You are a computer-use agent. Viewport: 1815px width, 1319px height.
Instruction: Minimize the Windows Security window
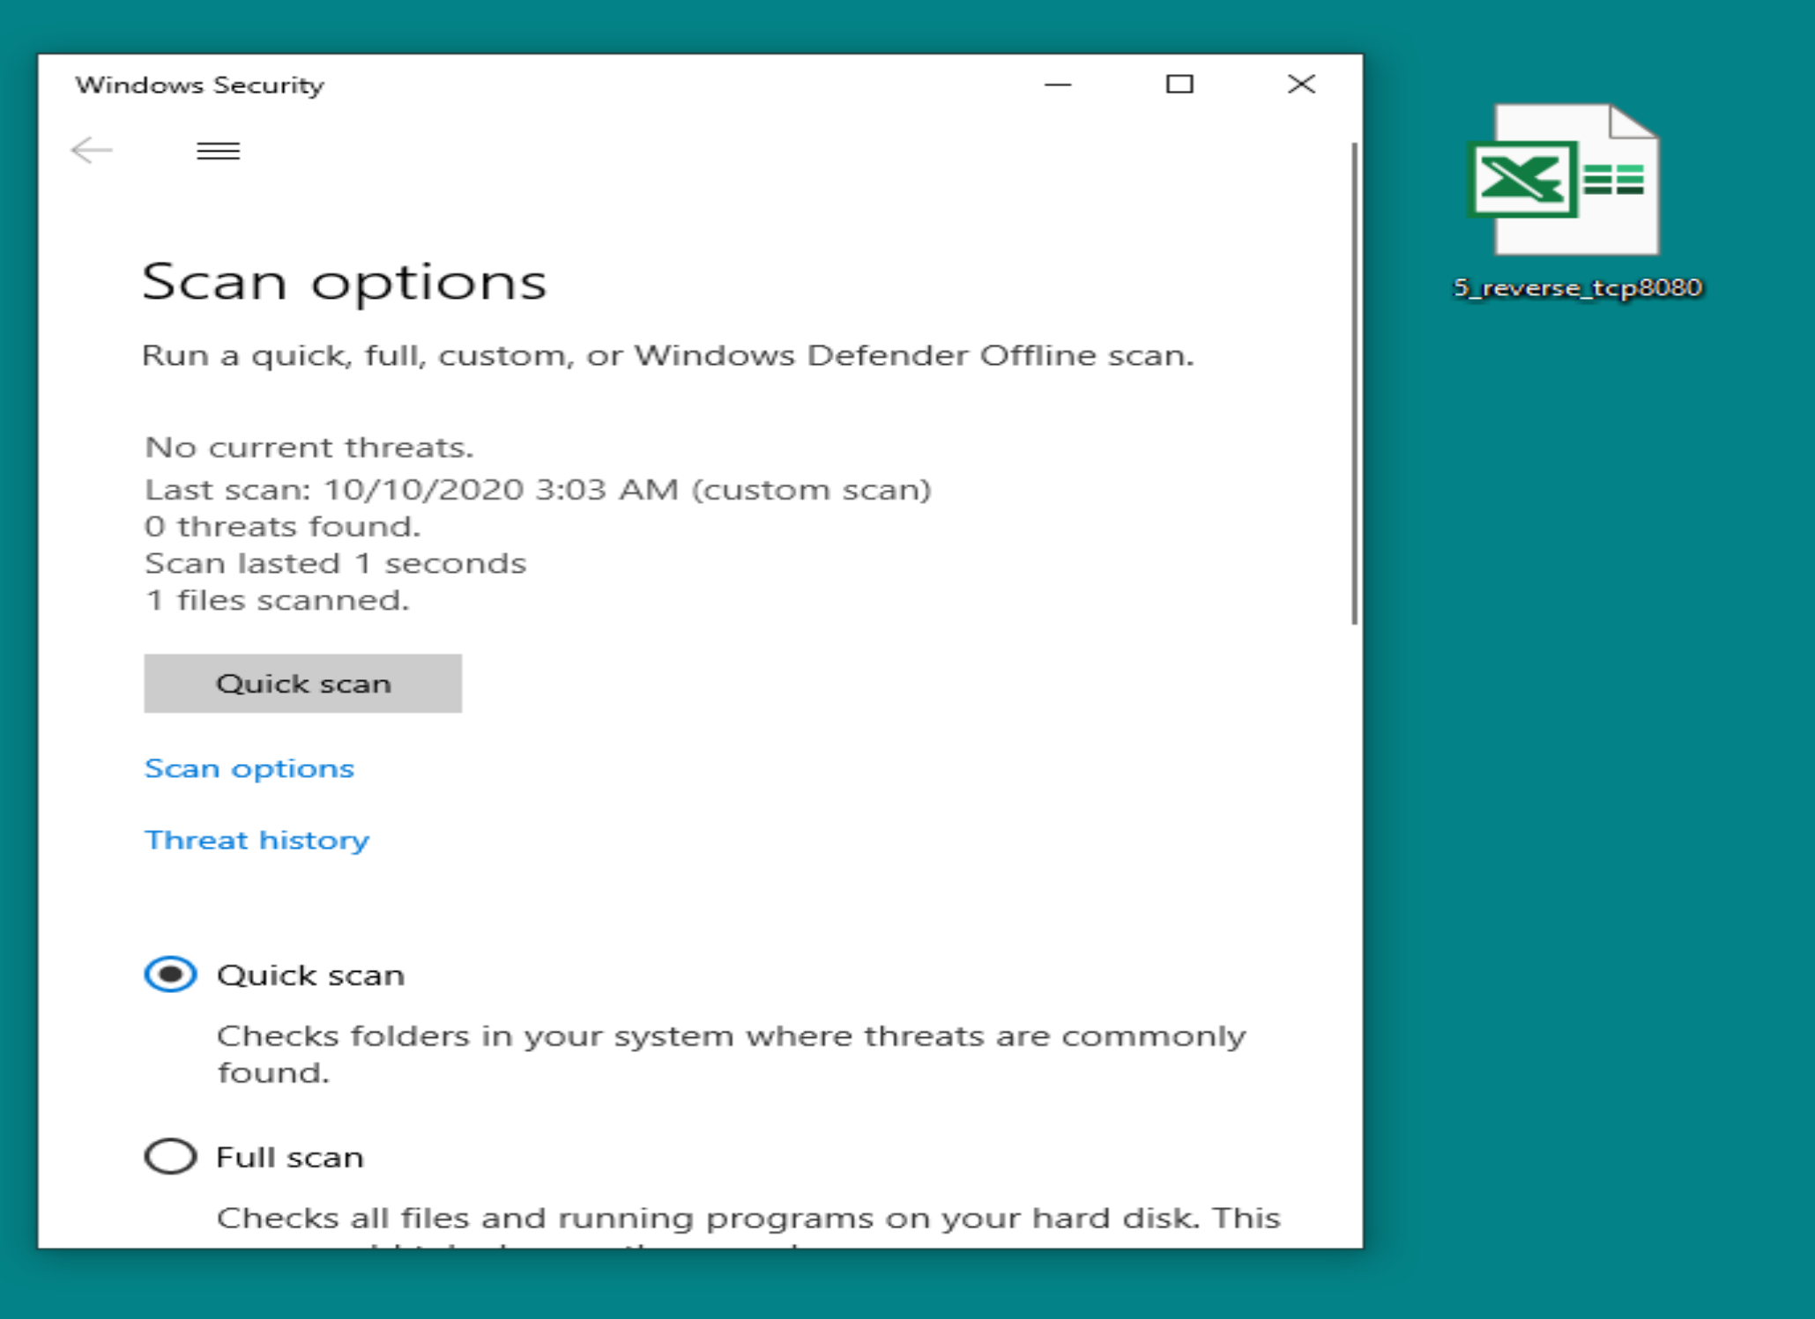point(1058,85)
